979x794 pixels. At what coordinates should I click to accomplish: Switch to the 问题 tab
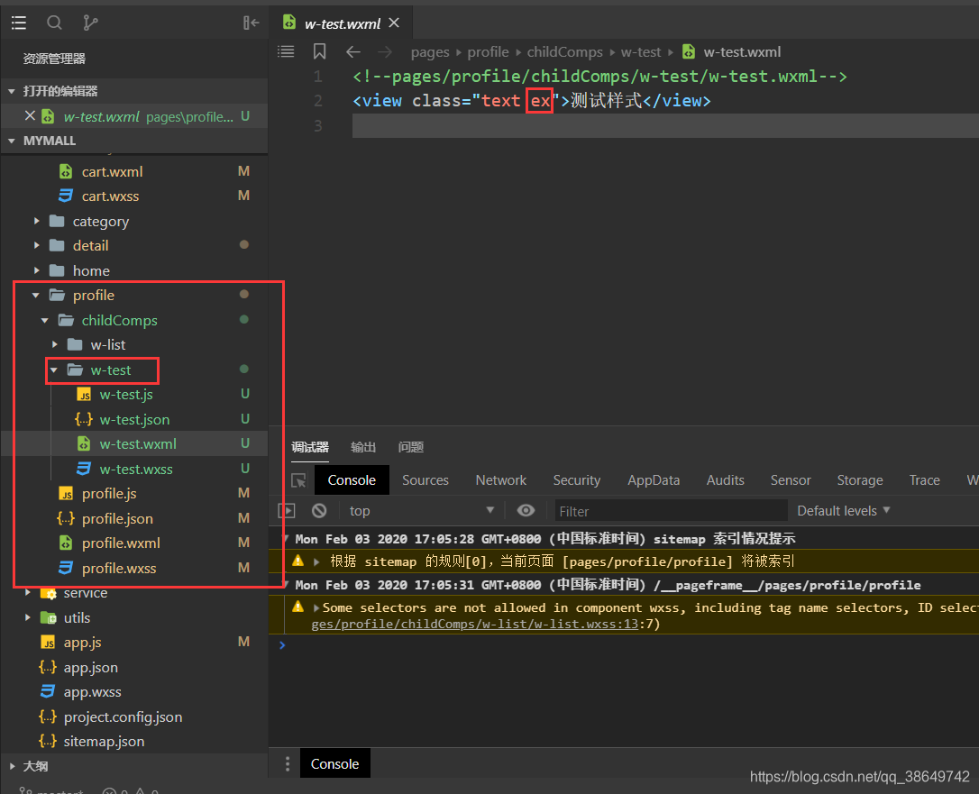tap(411, 447)
